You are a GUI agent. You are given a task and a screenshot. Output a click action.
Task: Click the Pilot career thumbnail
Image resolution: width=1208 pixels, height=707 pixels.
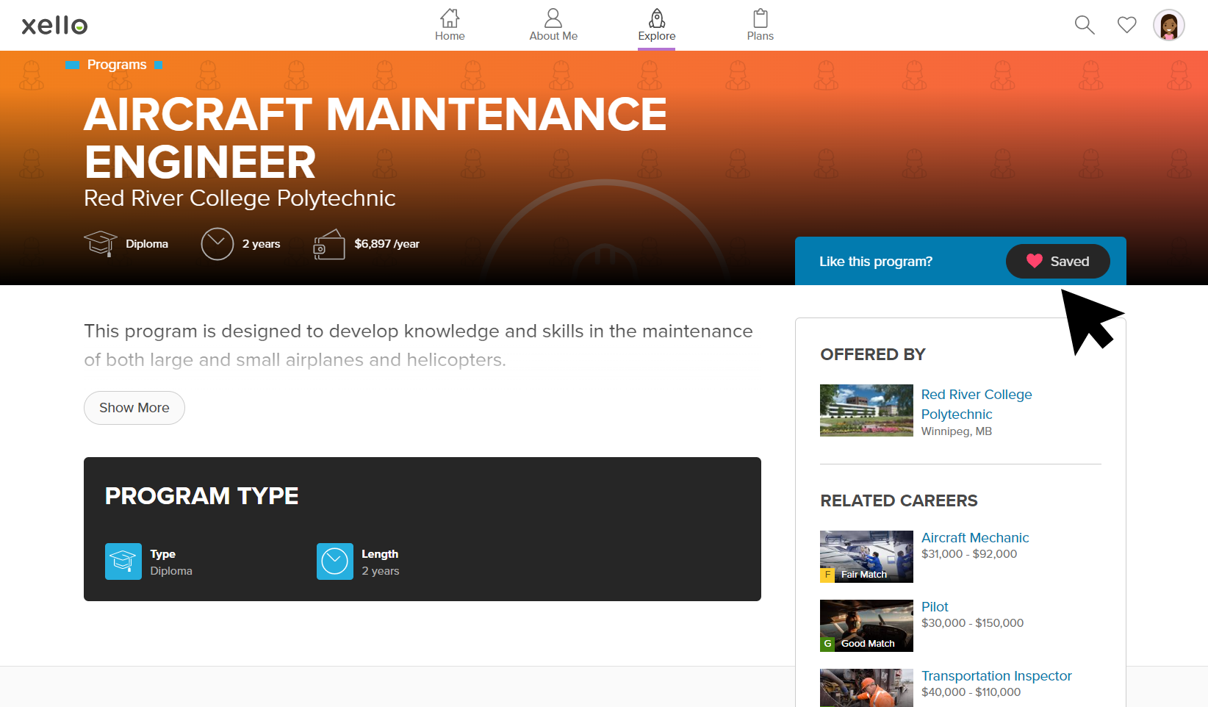coord(866,625)
